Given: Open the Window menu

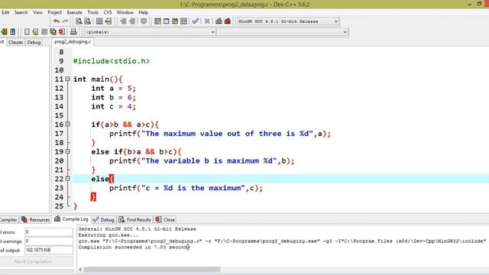Looking at the screenshot, I should click(125, 12).
